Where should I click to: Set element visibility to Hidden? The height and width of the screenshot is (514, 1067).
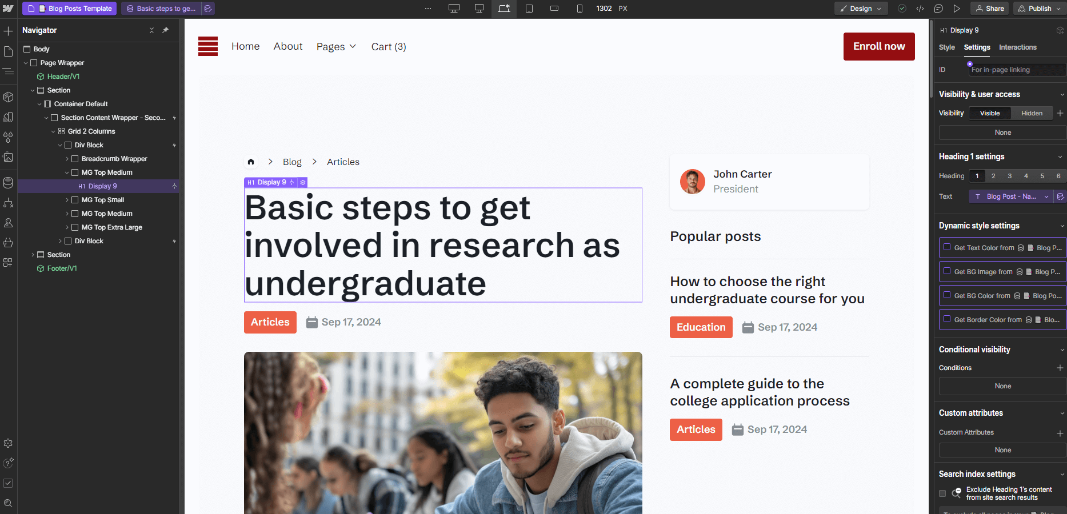click(1032, 113)
